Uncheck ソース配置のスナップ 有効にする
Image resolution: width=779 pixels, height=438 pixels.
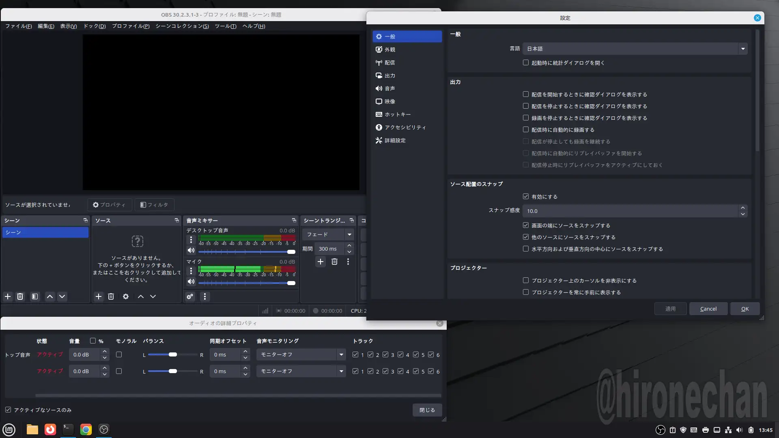[x=526, y=197]
